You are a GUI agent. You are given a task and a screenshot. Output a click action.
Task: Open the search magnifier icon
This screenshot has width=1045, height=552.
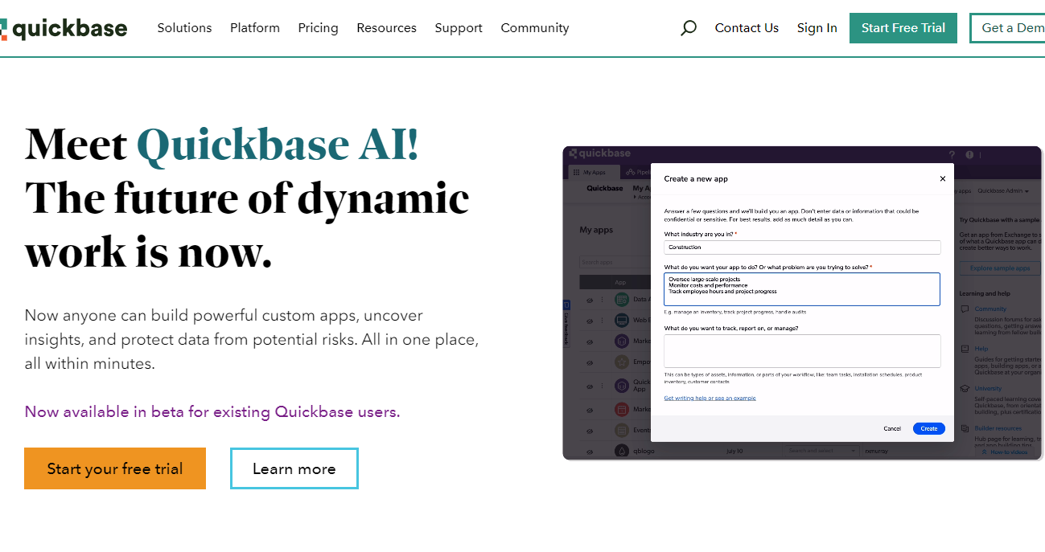click(x=689, y=28)
